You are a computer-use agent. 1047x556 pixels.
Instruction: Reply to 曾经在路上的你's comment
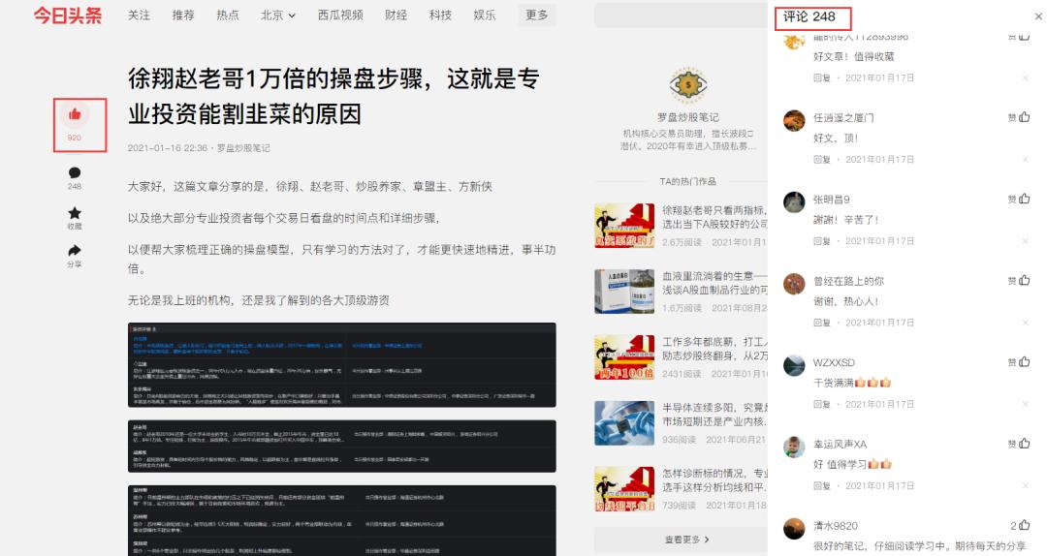coord(822,323)
